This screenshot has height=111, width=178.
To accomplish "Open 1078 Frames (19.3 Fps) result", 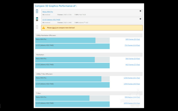I will coord(132,103).
